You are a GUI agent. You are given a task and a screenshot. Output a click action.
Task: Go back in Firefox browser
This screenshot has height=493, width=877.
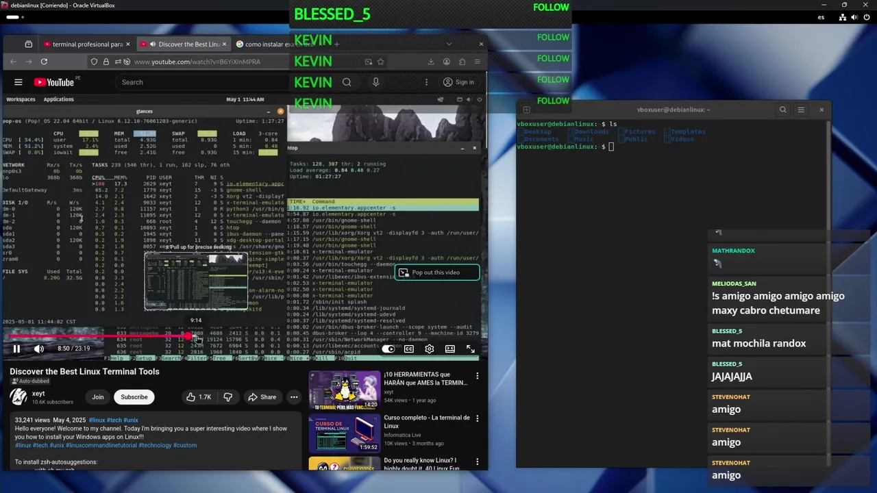tap(13, 62)
